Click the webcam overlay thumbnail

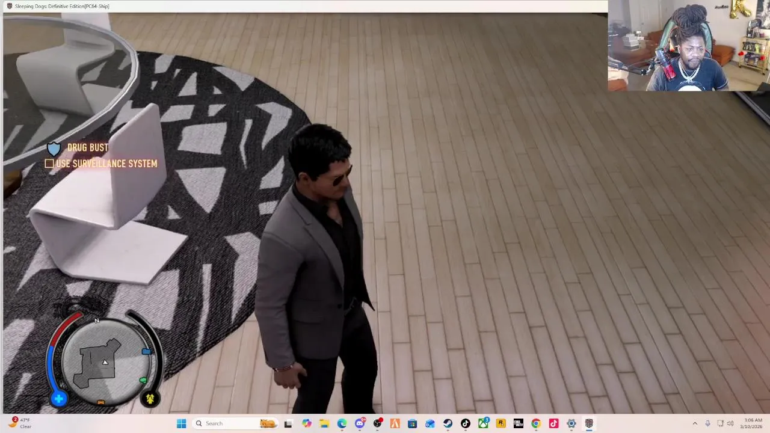(689, 46)
